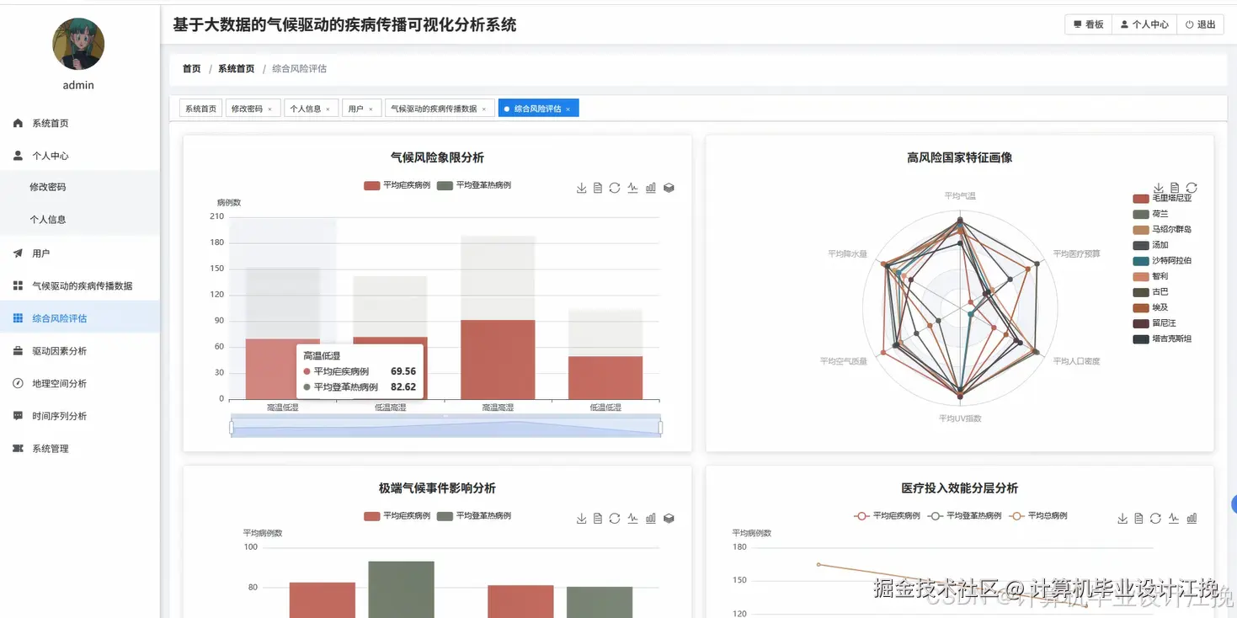Click restore icon in 极端气候事件影响分析 toolbox

[615, 519]
